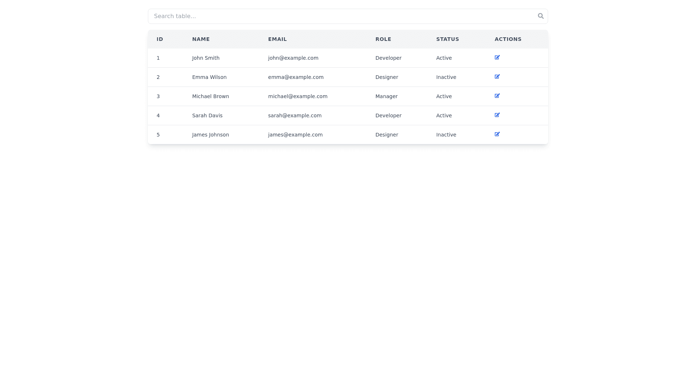
Task: Click the sarah@example.com email cell
Action: 294,115
